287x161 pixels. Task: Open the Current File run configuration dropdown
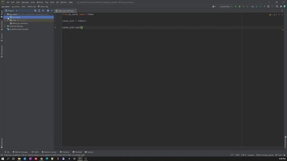pos(226,6)
